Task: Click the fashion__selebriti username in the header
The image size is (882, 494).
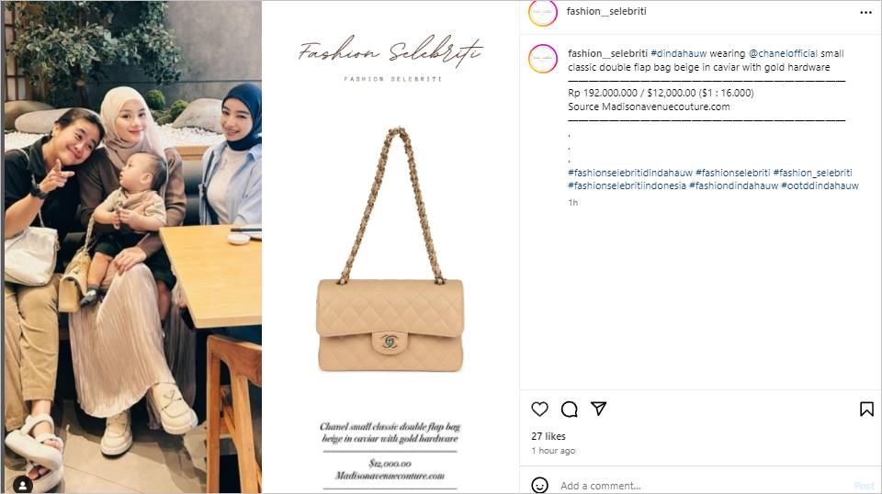Action: (606, 11)
